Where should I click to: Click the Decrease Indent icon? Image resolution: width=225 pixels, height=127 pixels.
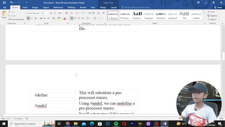click(x=90, y=13)
